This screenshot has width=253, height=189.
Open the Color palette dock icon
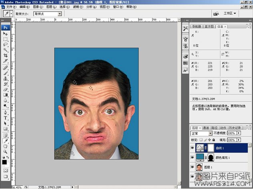click(x=185, y=56)
